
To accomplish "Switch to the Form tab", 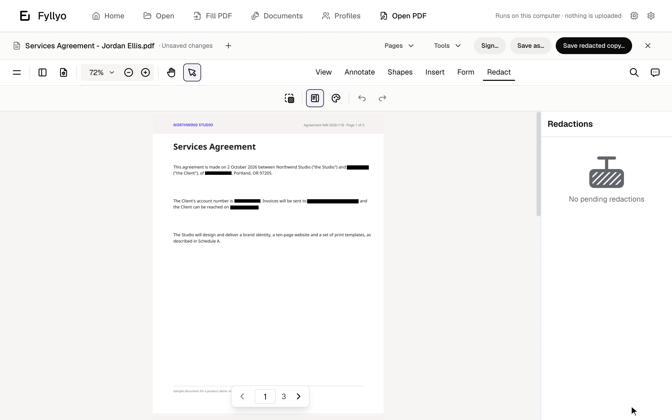I will click(466, 72).
